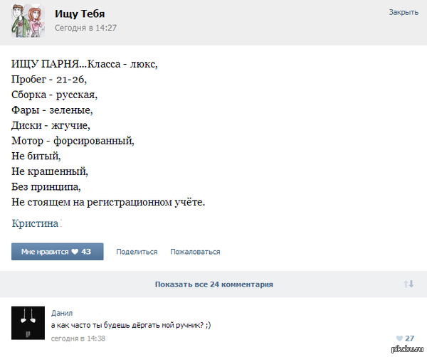Close the post with Закрыть
427x357 pixels.
(404, 12)
